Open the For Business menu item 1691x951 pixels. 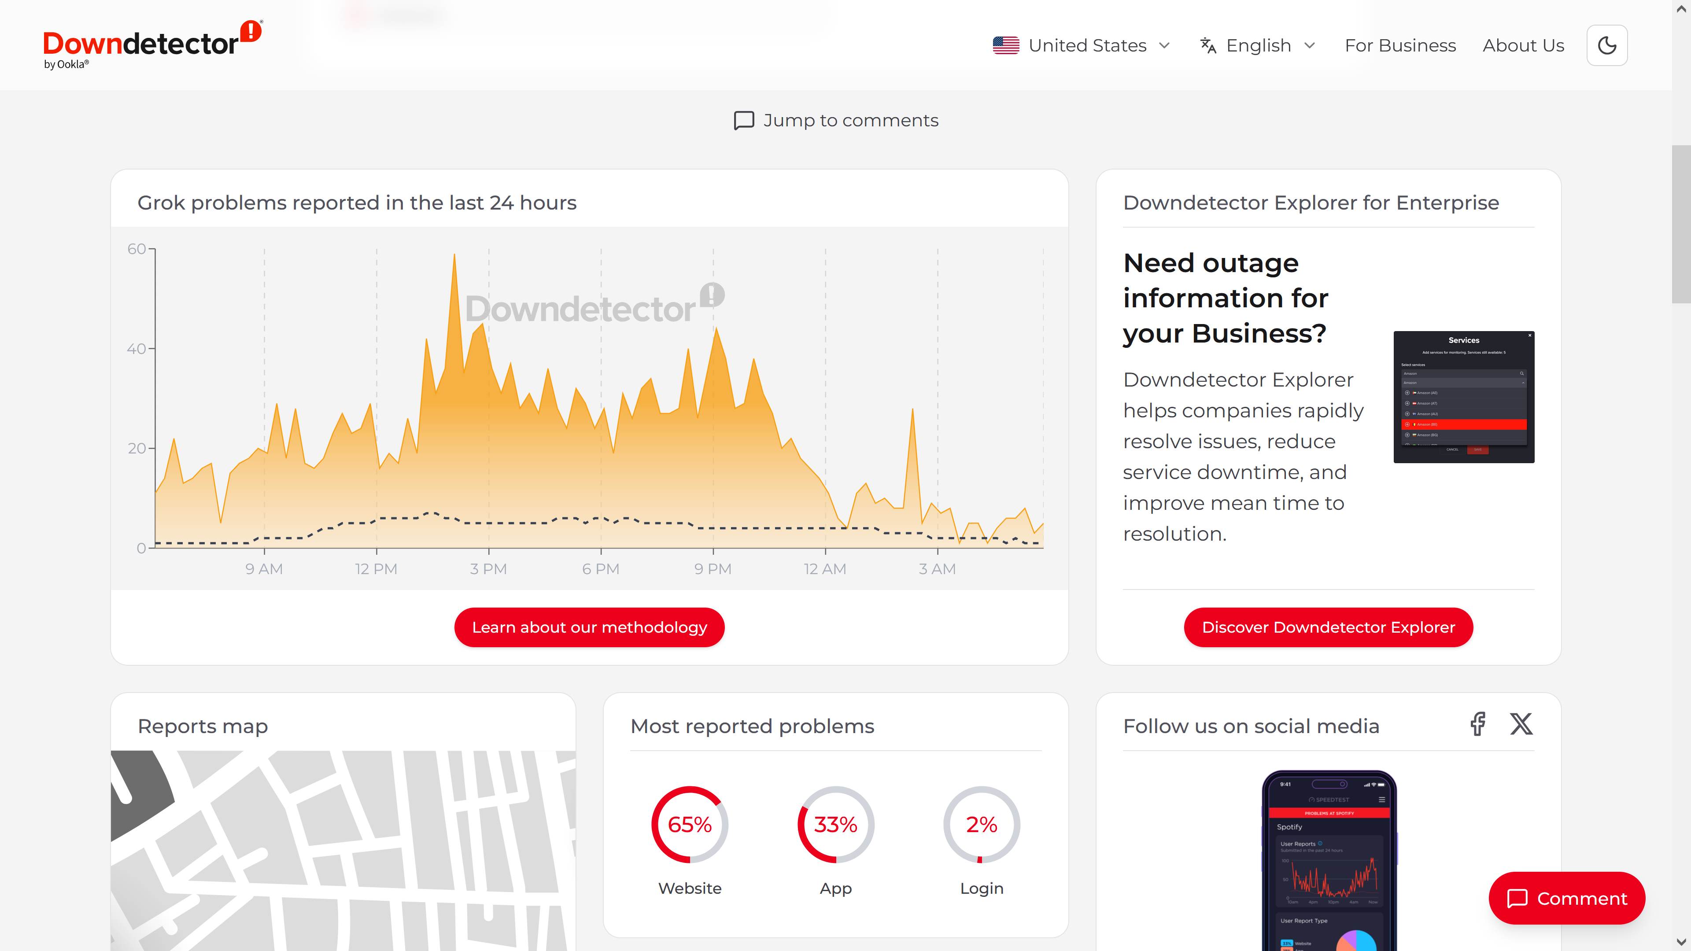click(x=1399, y=45)
